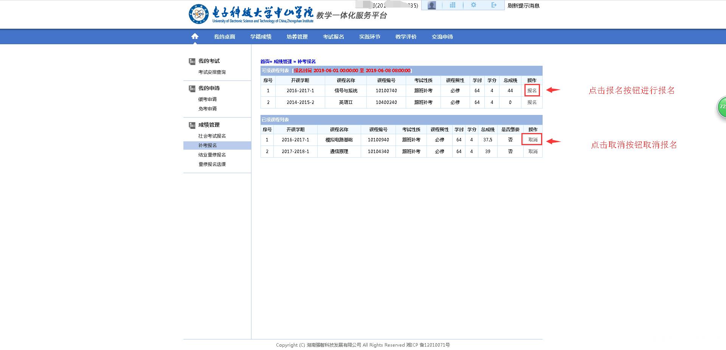The height and width of the screenshot is (350, 726).
Task: Open the user profile avatar icon
Action: [x=431, y=5]
